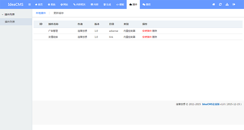Click the 版本 column header

[97, 24]
